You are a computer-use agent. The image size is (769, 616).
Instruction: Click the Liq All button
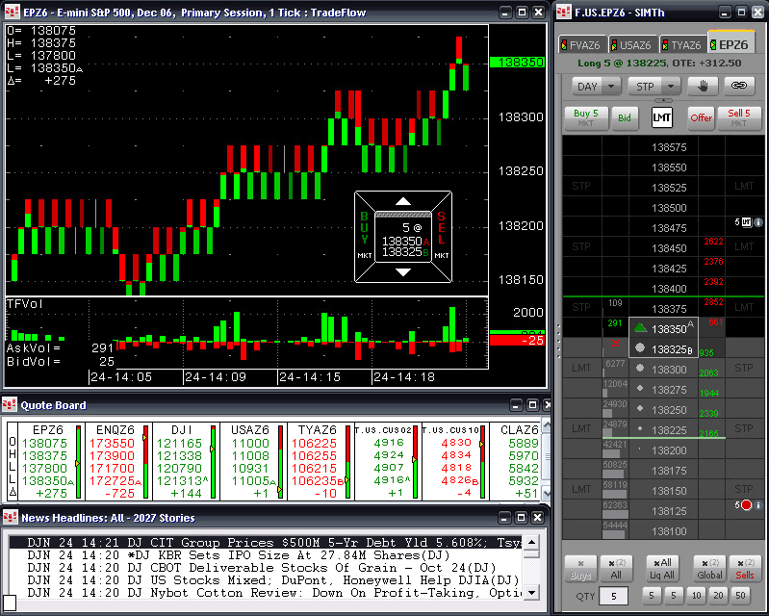click(662, 569)
